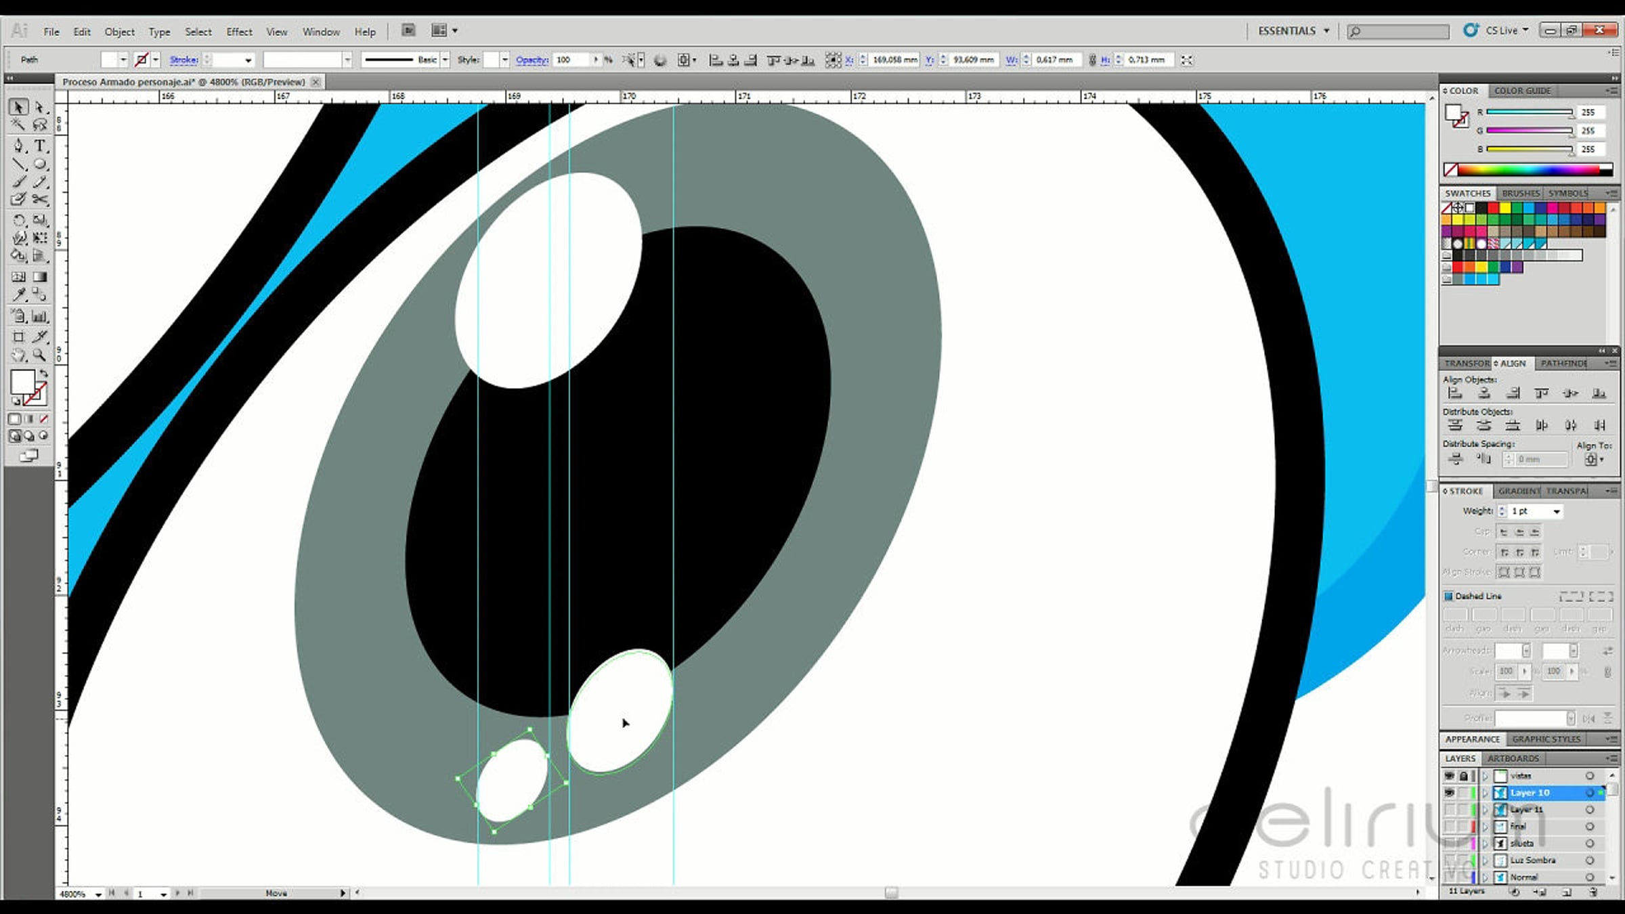Screen dimensions: 1625x914
Task: Select the Pen tool
Action: [x=18, y=146]
